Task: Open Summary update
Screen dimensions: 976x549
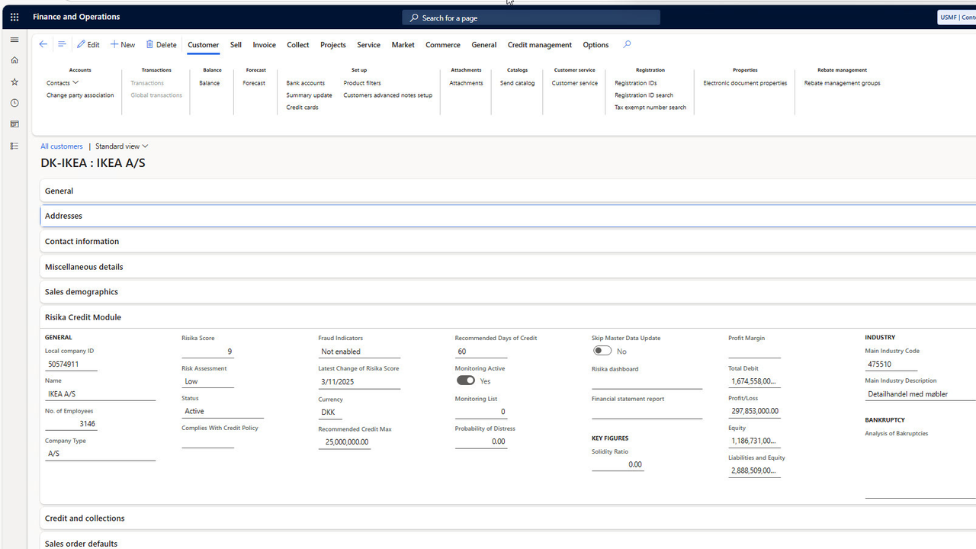Action: pos(310,95)
